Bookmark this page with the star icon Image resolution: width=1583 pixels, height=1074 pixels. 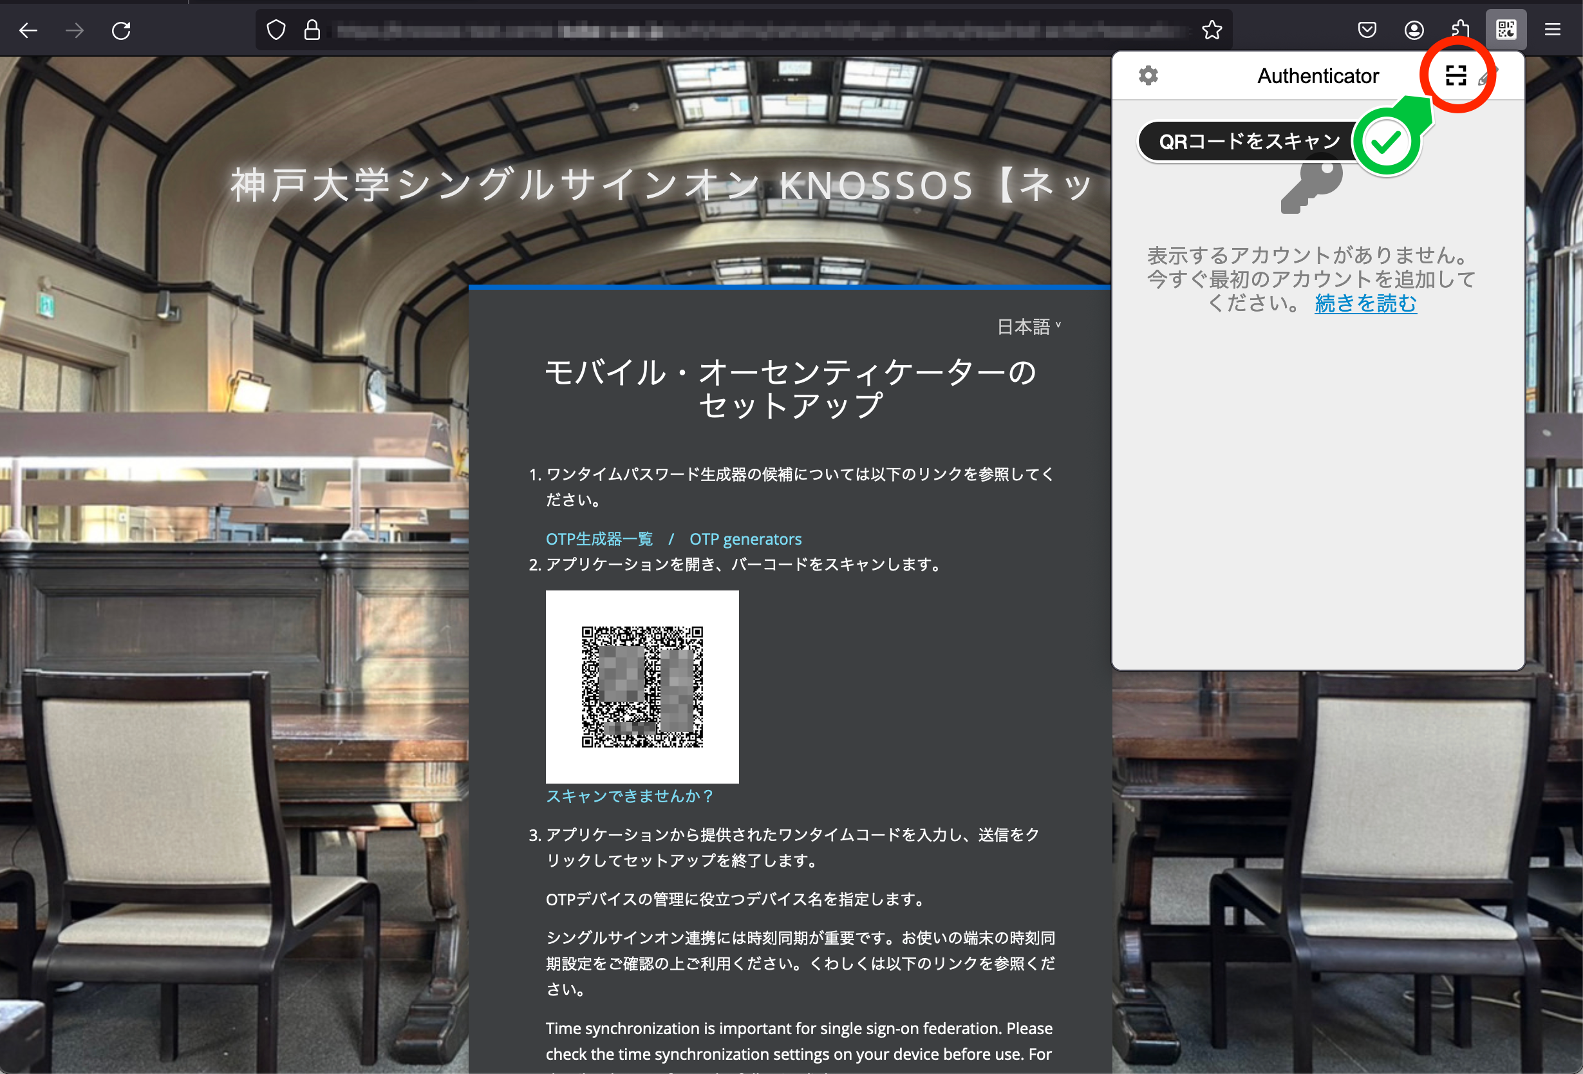1212,30
